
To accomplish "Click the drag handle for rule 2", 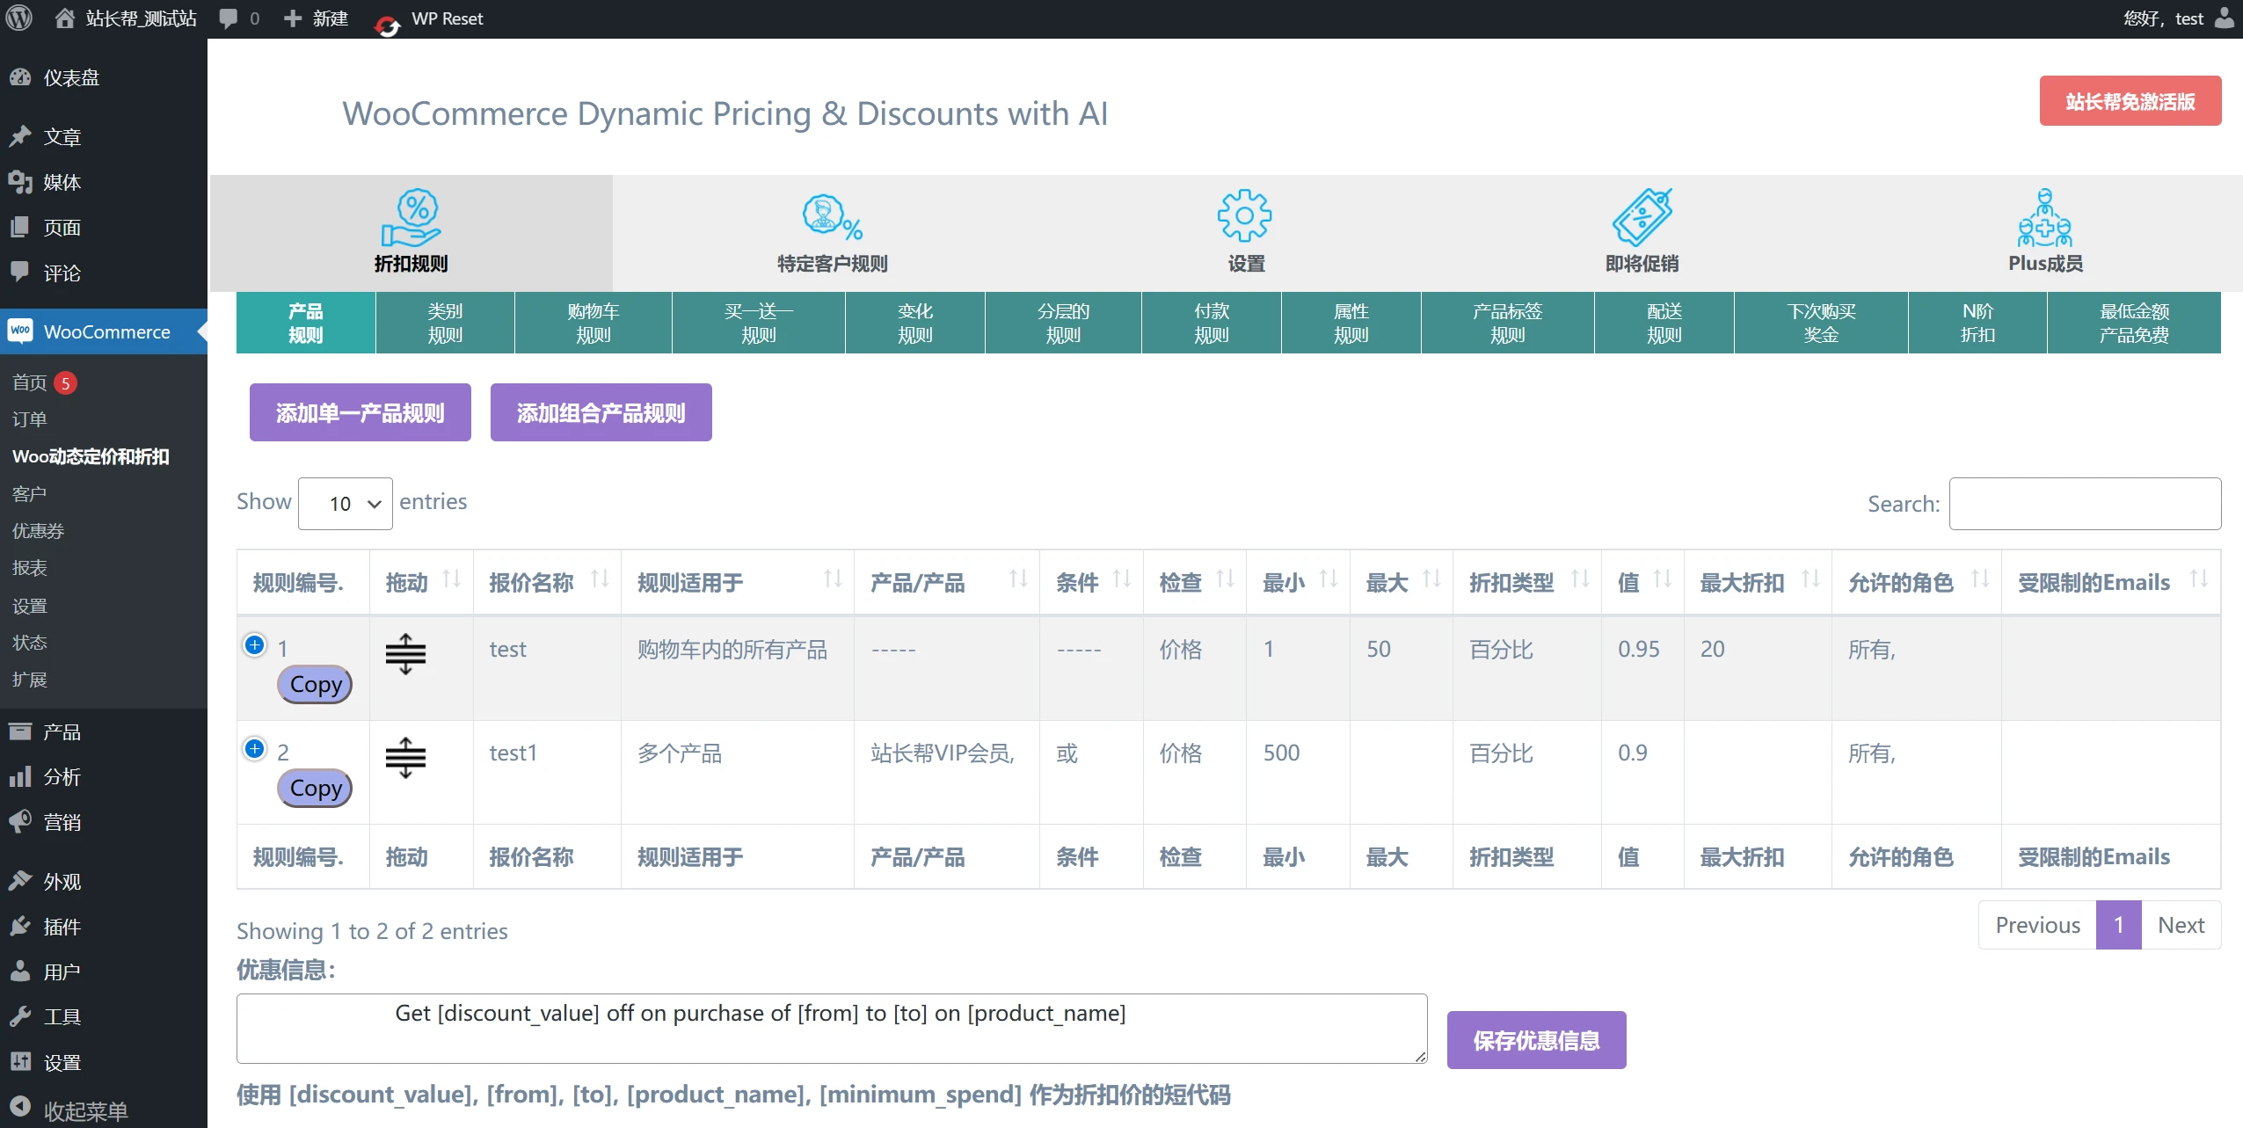I will (405, 758).
